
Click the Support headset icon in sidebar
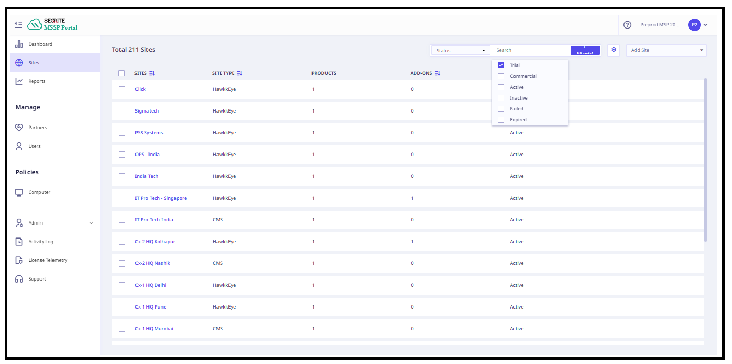pos(19,279)
